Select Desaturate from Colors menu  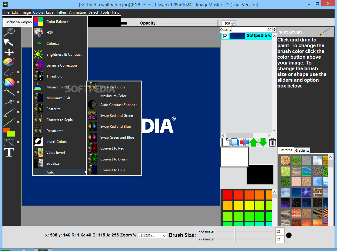pos(59,130)
